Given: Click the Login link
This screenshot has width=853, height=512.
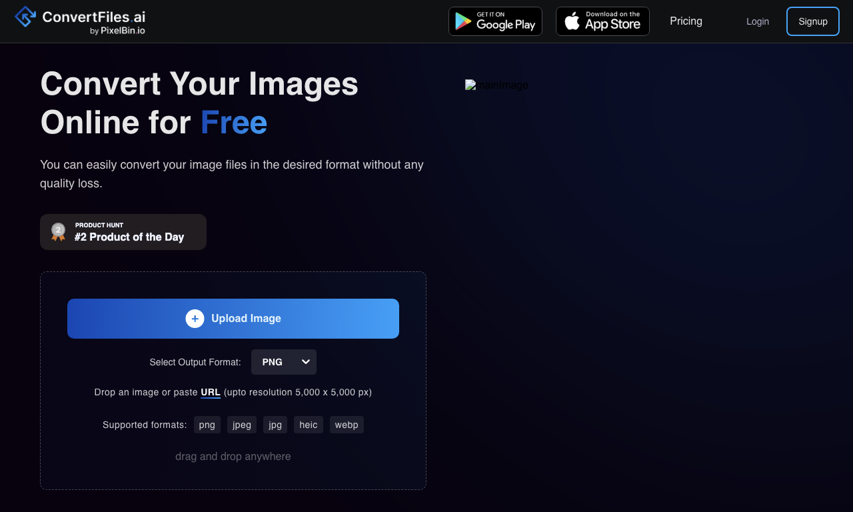Looking at the screenshot, I should (x=758, y=21).
